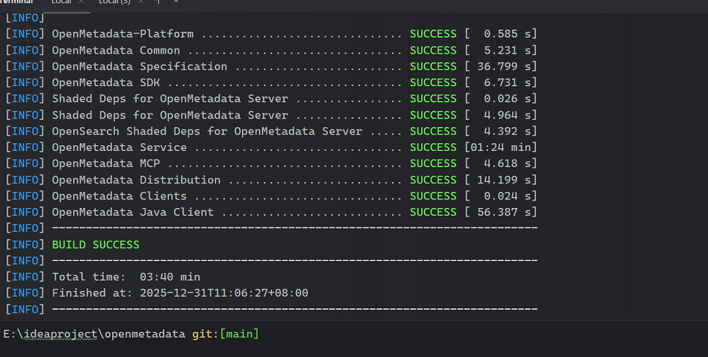Click the Shaded Deps line with 0.026 s
The width and height of the screenshot is (708, 357).
click(x=271, y=98)
